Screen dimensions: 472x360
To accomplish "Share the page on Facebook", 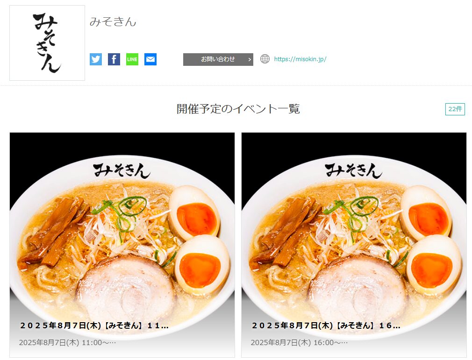I will pos(114,59).
